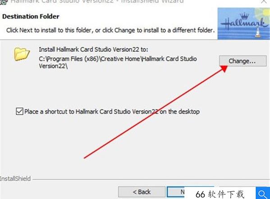Click the sailboat in the Hallmark banner
Viewport: 270px width, 199px height.
(258, 32)
